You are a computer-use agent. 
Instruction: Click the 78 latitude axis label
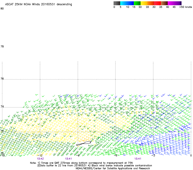click(2, 46)
